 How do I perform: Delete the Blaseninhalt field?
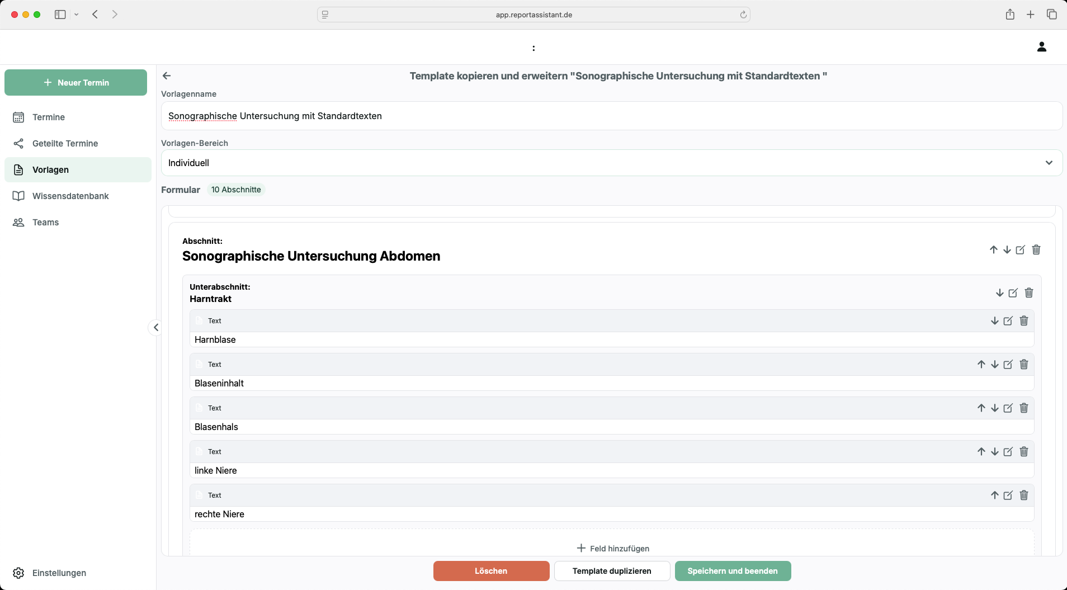[x=1024, y=365]
